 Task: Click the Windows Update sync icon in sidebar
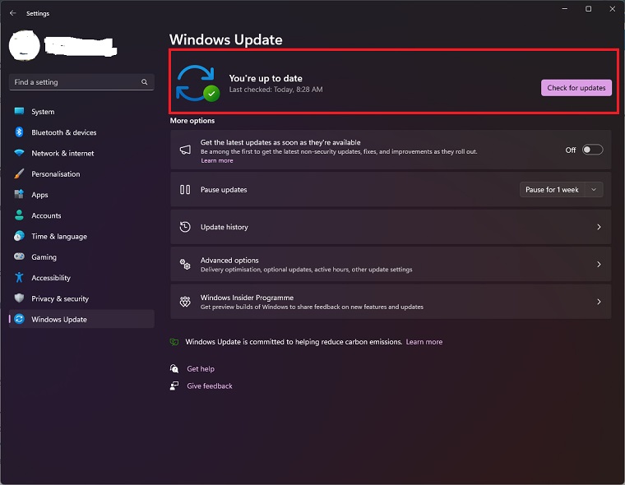click(19, 319)
